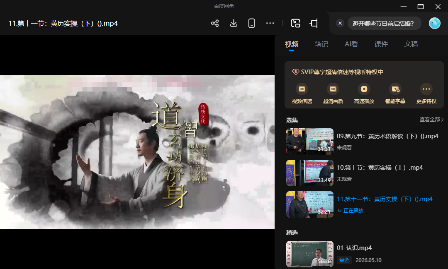Click 11.第十一节：黄历实操（下）().mp4 in playlist

tap(385, 199)
